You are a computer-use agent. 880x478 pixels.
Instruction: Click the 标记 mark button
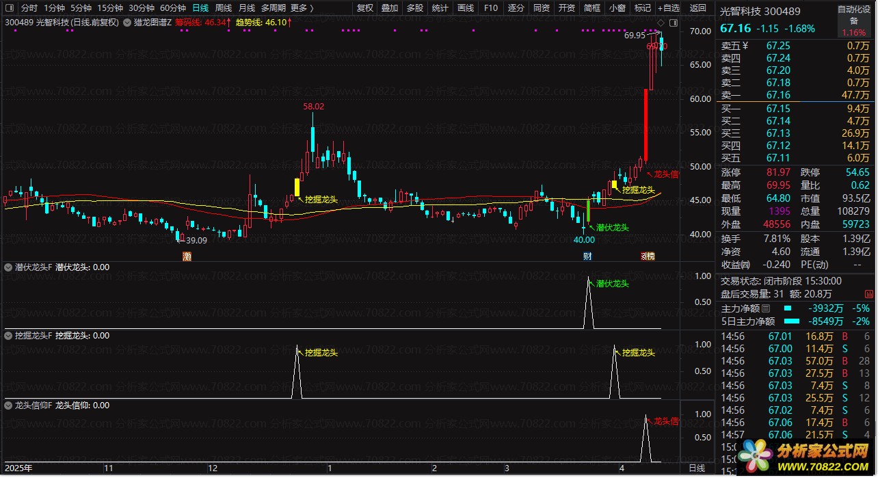(x=643, y=8)
